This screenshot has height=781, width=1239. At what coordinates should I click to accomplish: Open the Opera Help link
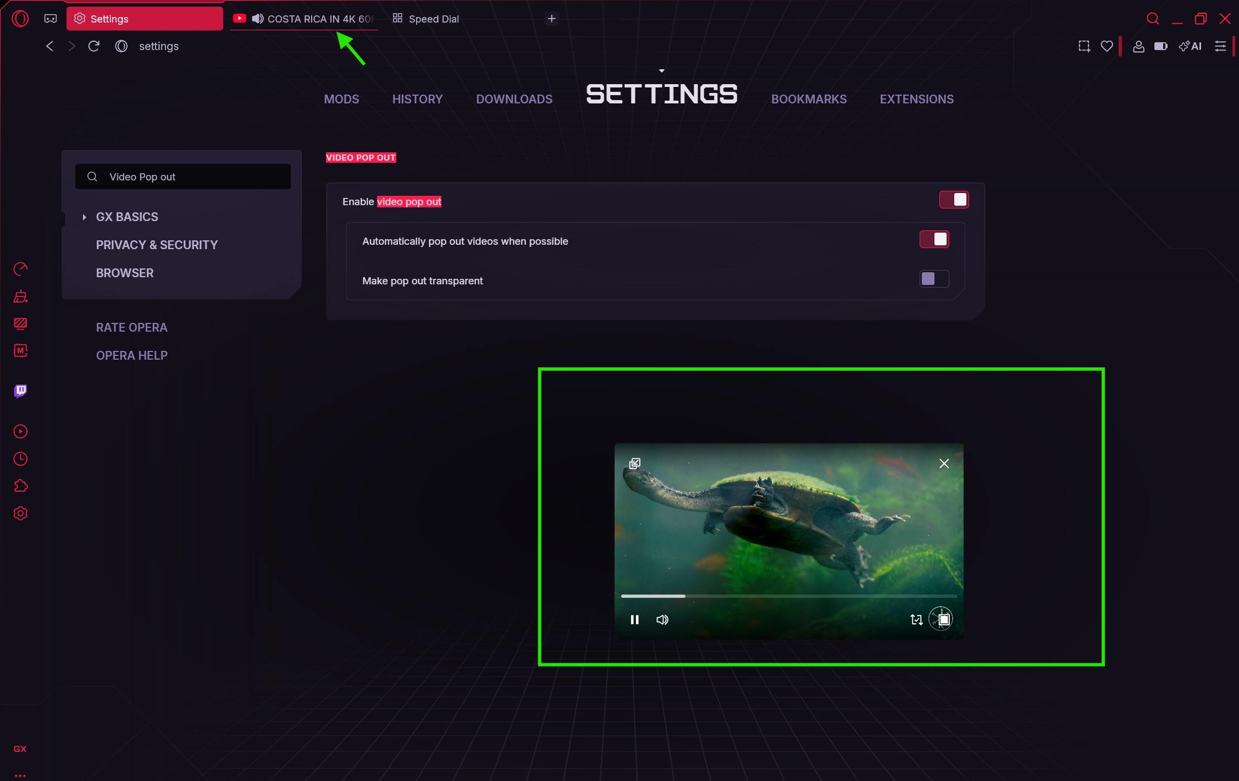131,356
